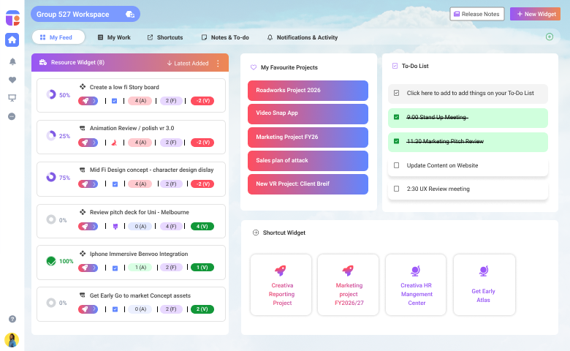This screenshot has width=570, height=351.
Task: Open the presentation screen sidebar icon
Action: pos(12,98)
